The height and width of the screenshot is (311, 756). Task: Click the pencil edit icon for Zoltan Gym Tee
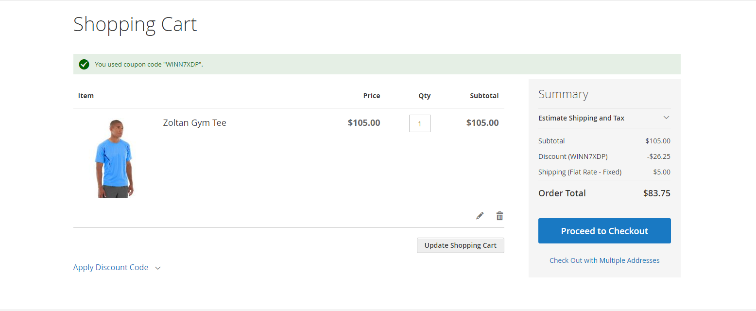[480, 216]
